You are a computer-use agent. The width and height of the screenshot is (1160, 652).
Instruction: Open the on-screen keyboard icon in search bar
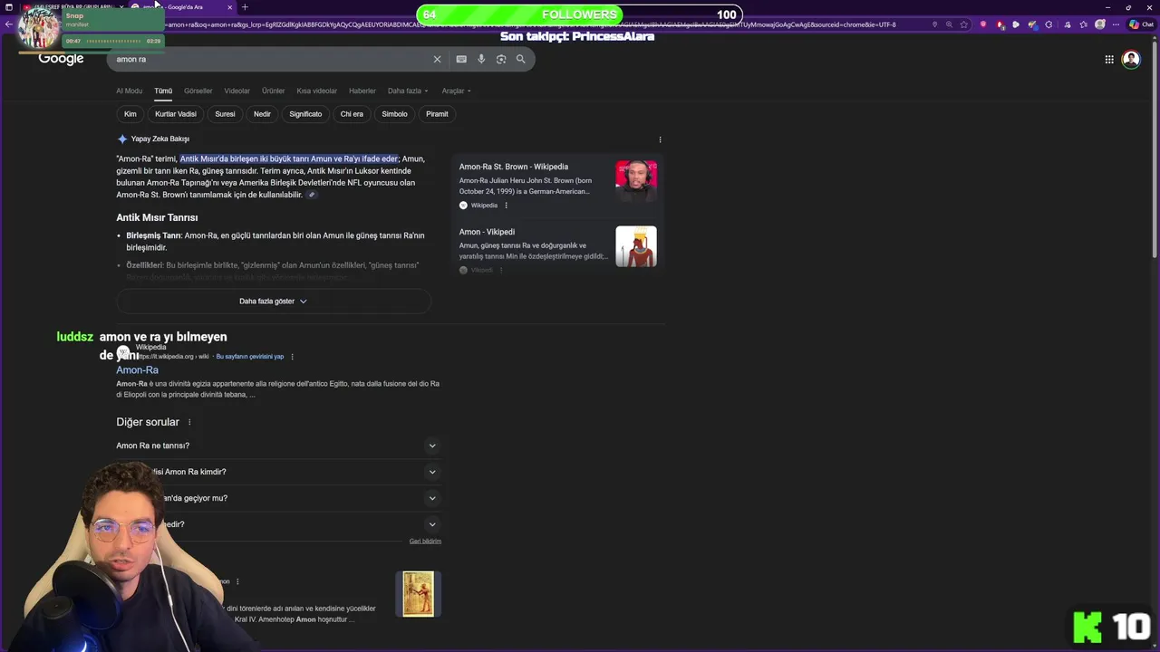pyautogui.click(x=461, y=59)
